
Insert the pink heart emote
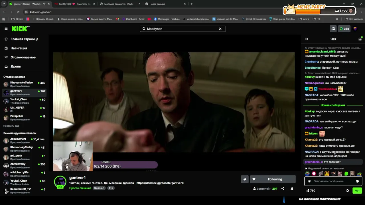coord(314,173)
